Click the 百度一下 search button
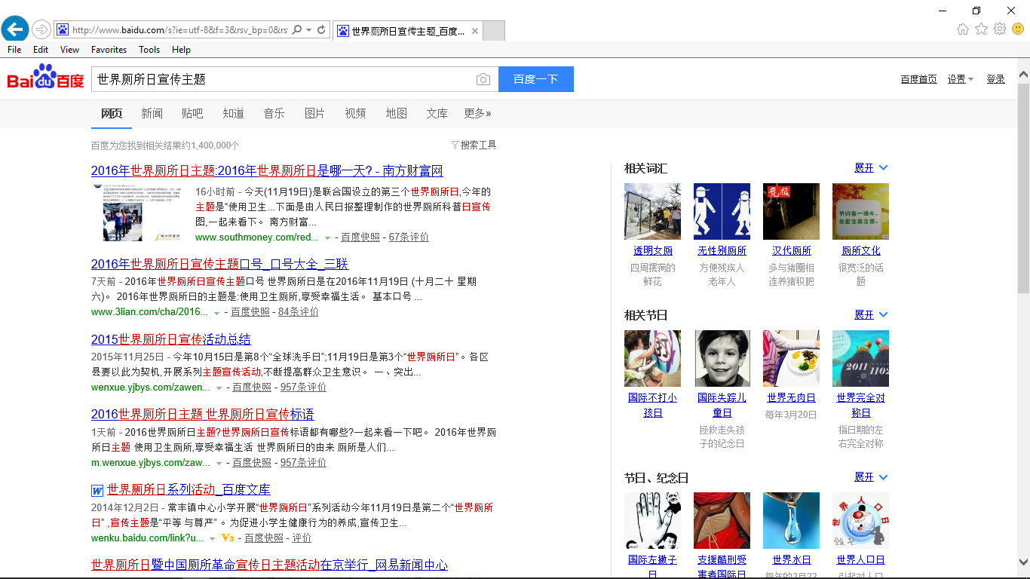This screenshot has height=579, width=1030. click(535, 79)
